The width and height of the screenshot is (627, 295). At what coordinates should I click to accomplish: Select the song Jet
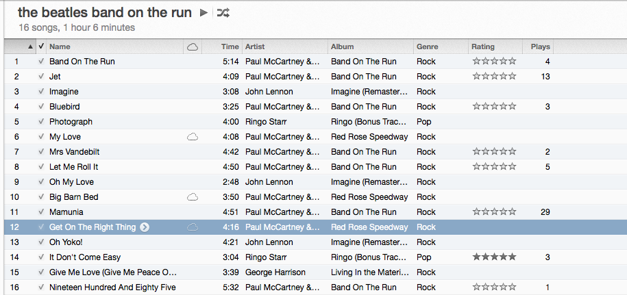pyautogui.click(x=55, y=77)
